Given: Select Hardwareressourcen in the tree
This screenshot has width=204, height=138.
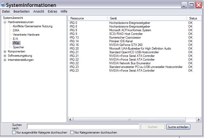Looking at the screenshot, I should 21,22.
